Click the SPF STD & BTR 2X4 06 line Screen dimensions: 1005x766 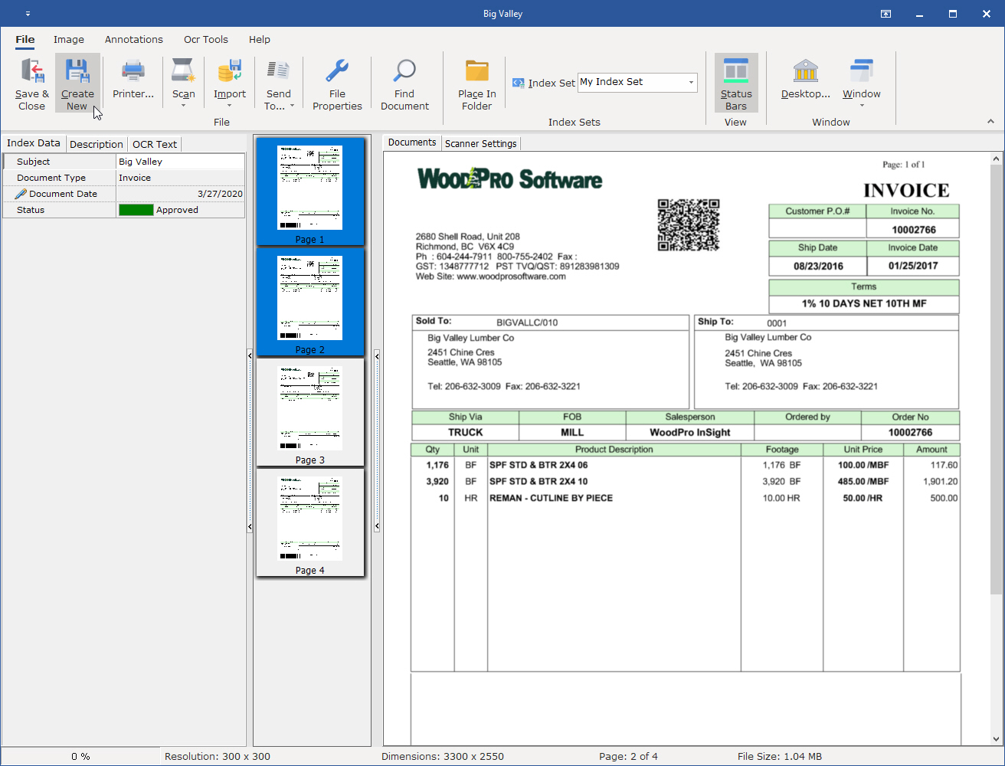[539, 465]
